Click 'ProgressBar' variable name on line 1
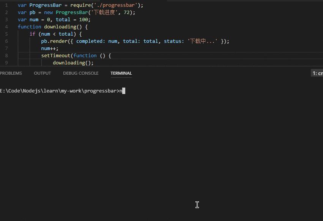Screen dimensions: 323x221 click(46, 5)
